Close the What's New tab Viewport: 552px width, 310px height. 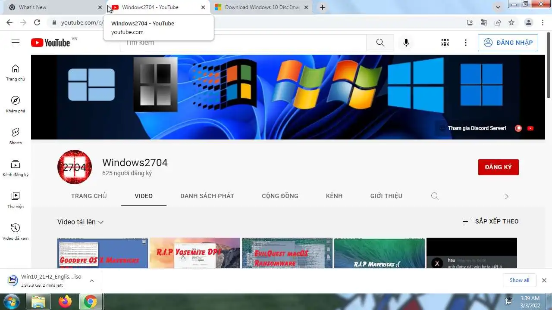[x=100, y=7]
